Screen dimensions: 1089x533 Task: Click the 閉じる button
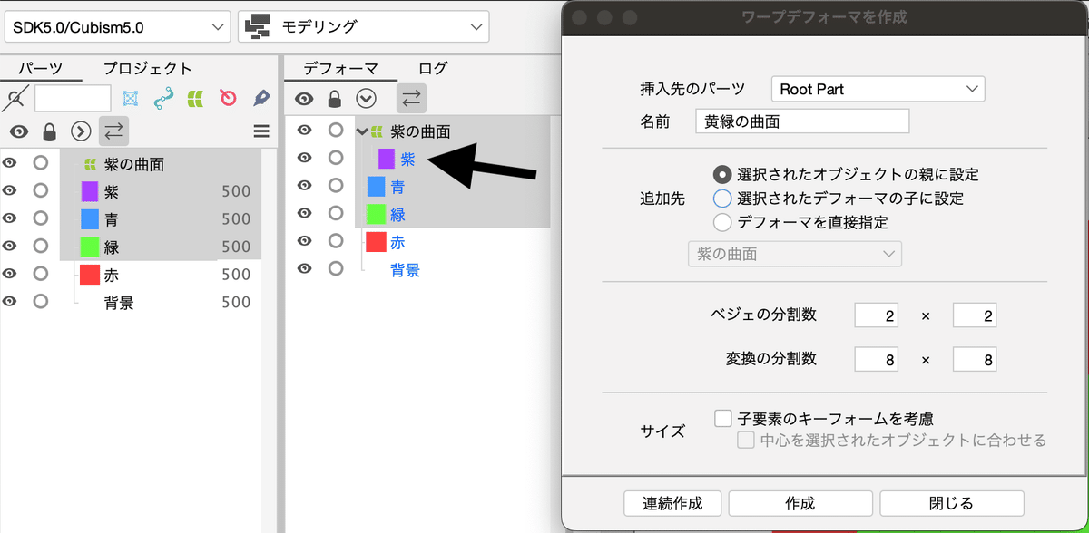952,503
